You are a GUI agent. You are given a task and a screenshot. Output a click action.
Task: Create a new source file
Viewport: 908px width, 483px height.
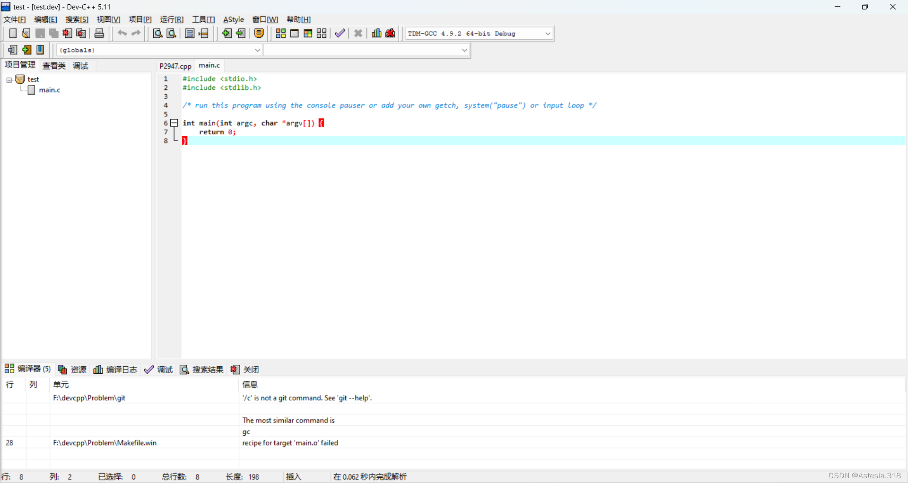pos(12,33)
